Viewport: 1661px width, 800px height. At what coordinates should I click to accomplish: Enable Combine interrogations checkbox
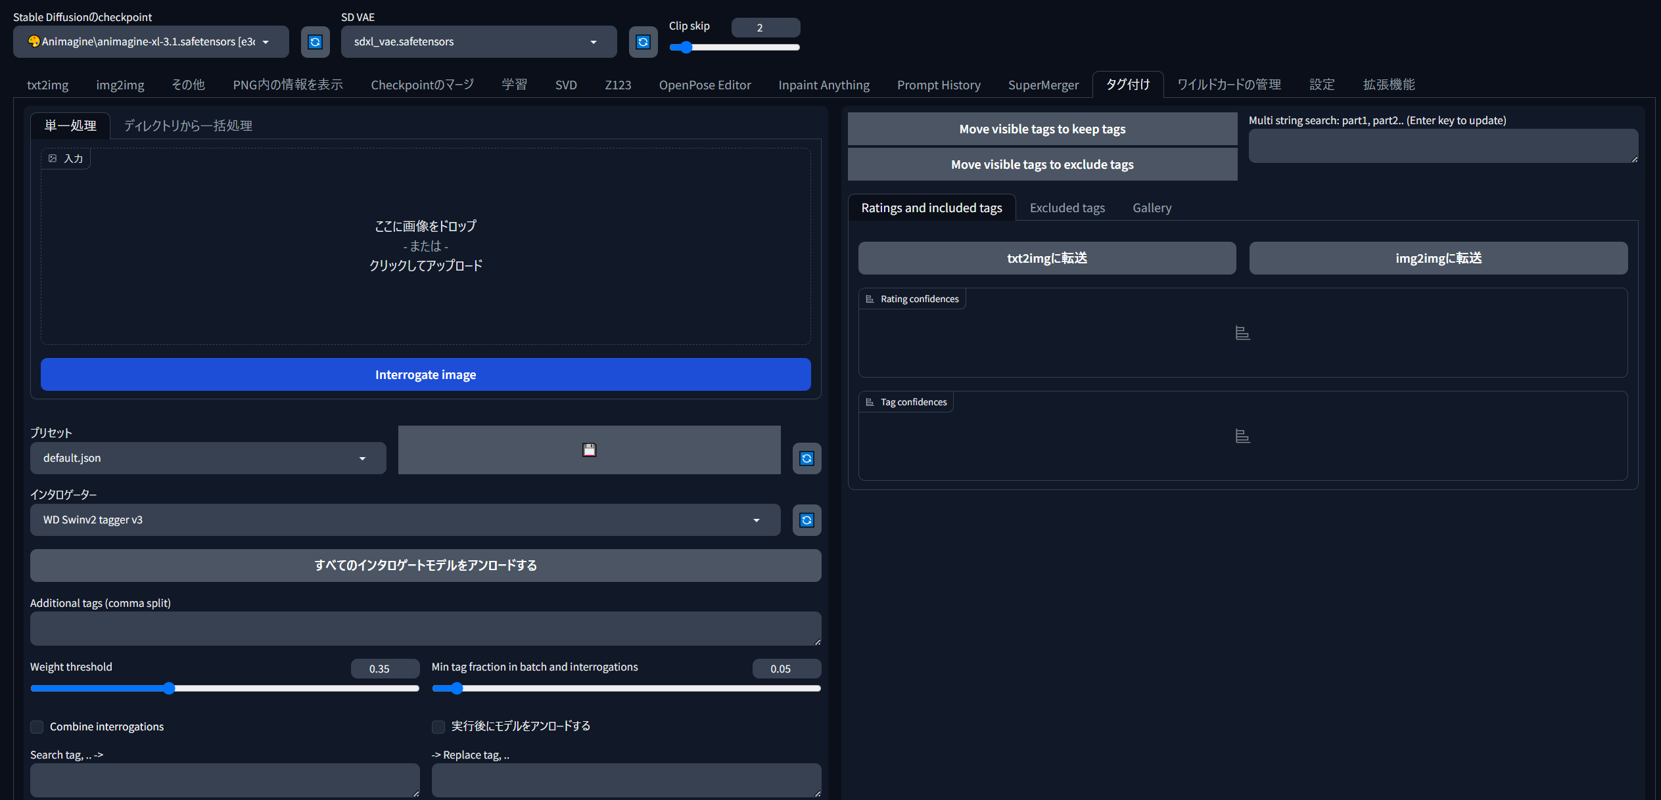point(37,726)
